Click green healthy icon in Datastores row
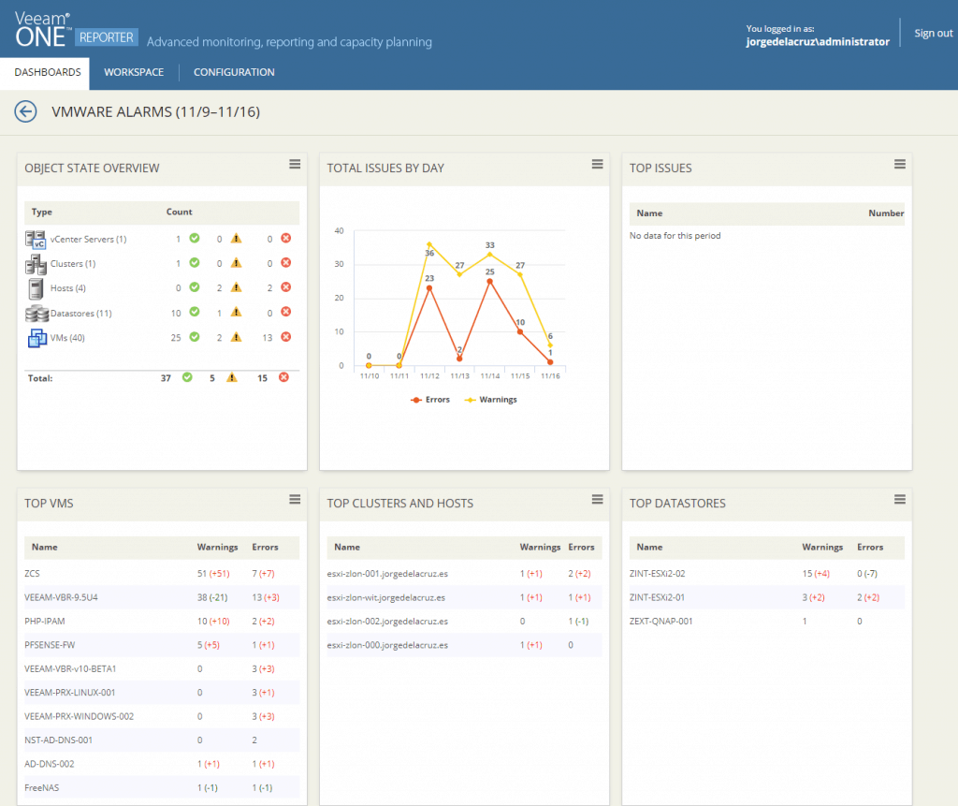958x806 pixels. [195, 313]
